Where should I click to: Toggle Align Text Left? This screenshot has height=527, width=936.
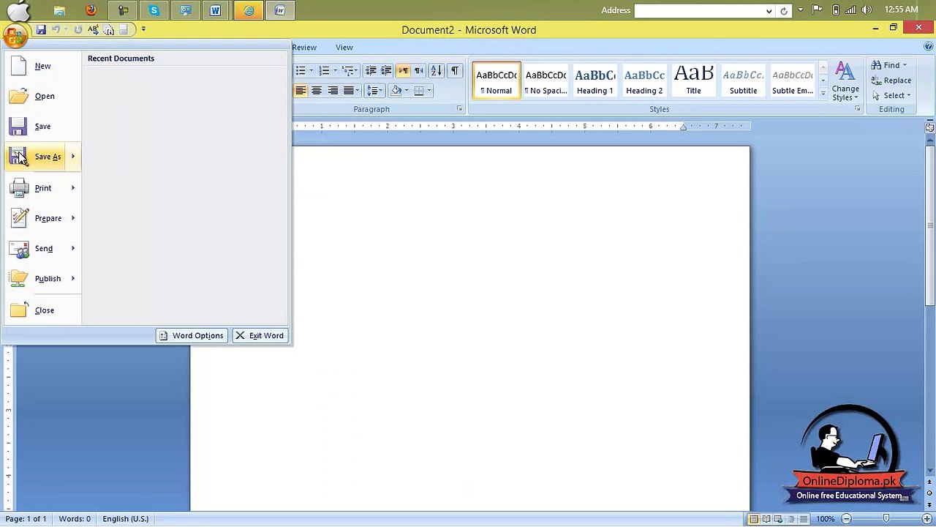(301, 91)
